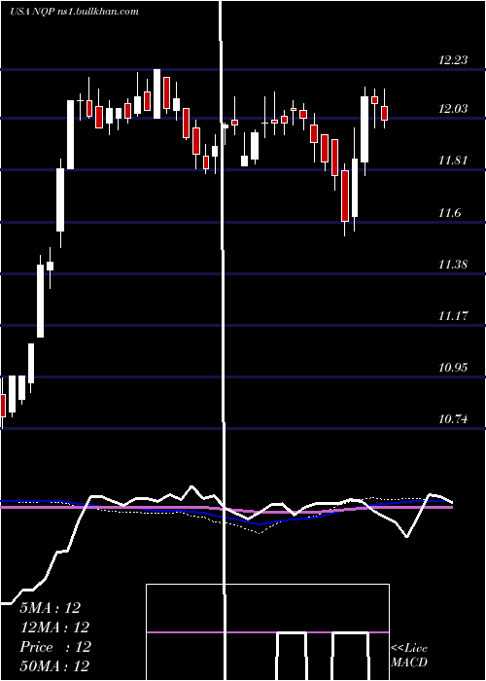Click the 11.81 price axis label
This screenshot has height=681, width=486.
coord(453,161)
